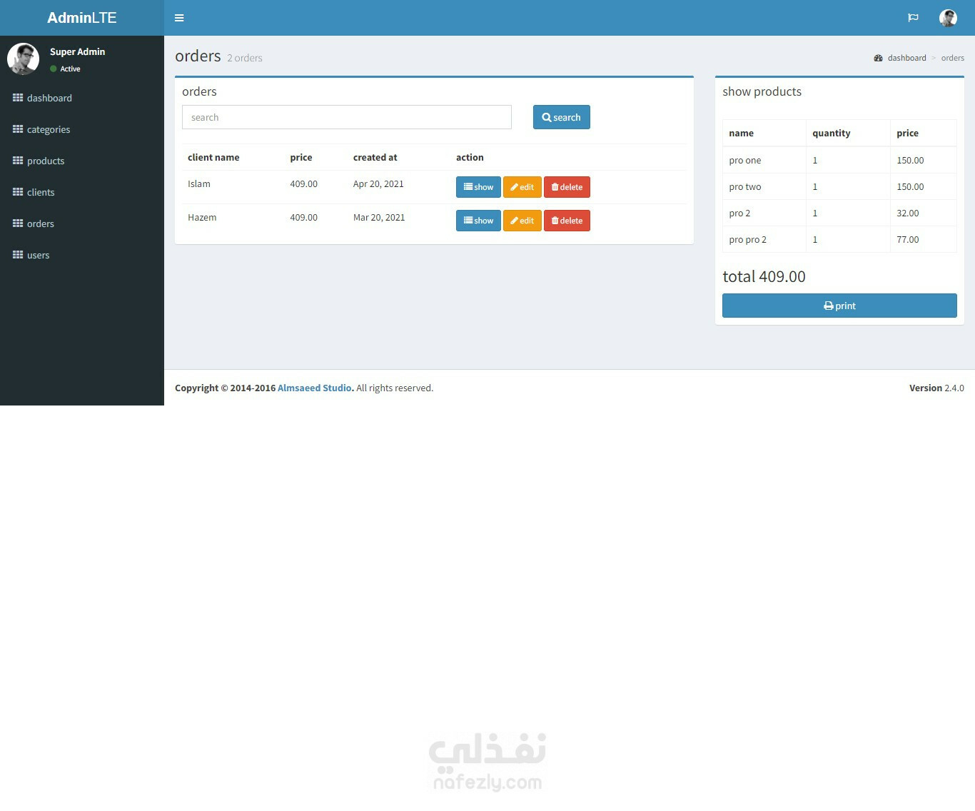Click the 77.00 price cell
975x811 pixels.
coord(908,239)
